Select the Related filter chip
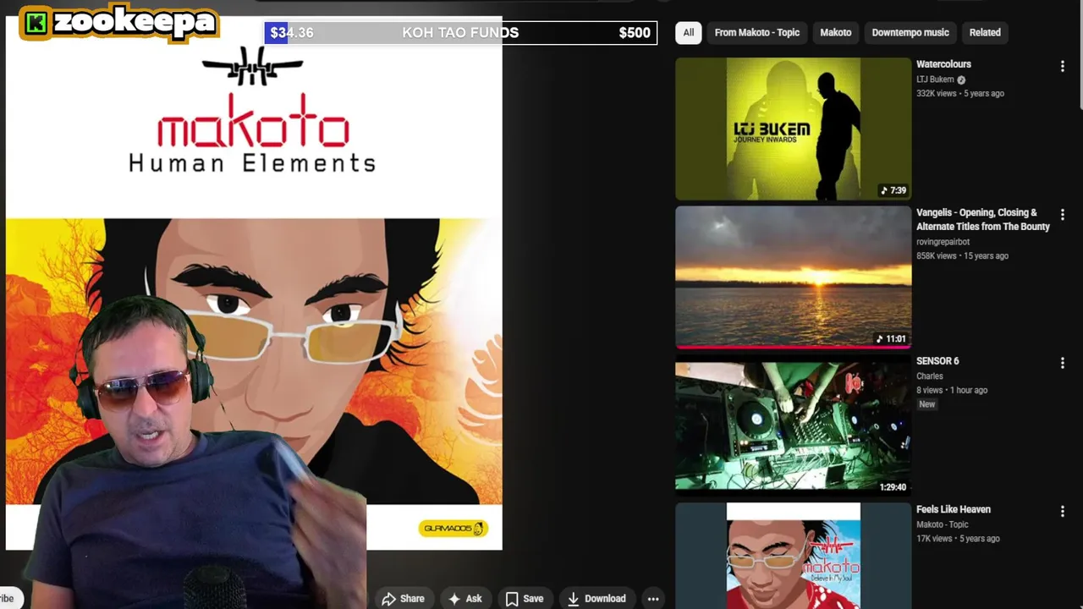The width and height of the screenshot is (1083, 609). pos(985,32)
